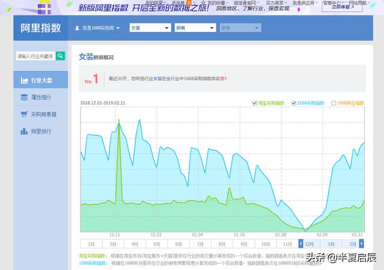This screenshot has height=270, width=384.
Task: Click the star icon beside 我的收藏
Action: (x=203, y=2)
